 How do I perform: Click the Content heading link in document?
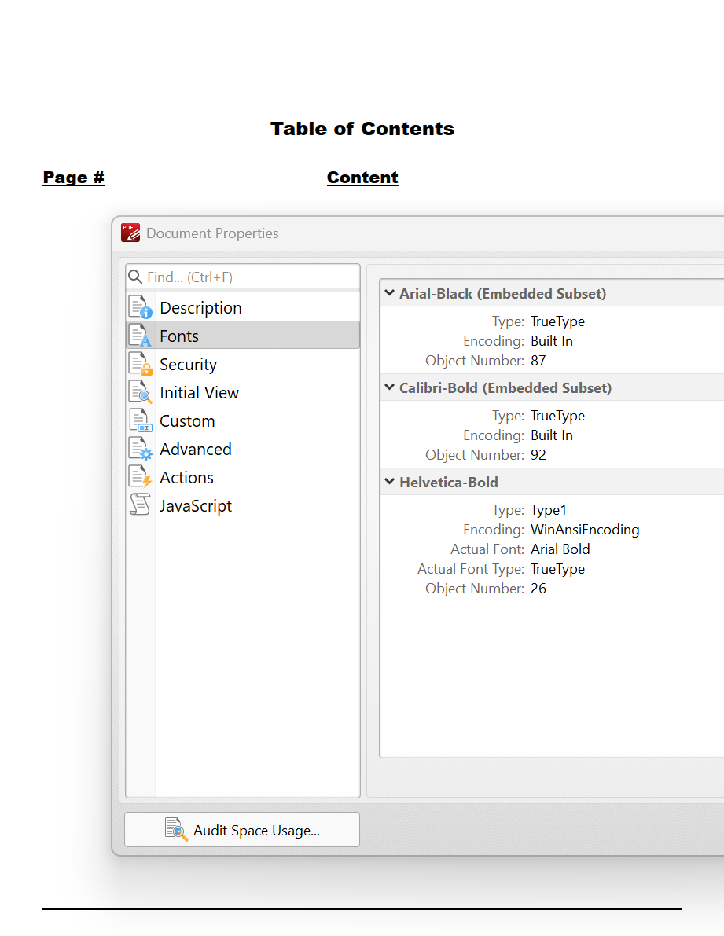pos(362,178)
